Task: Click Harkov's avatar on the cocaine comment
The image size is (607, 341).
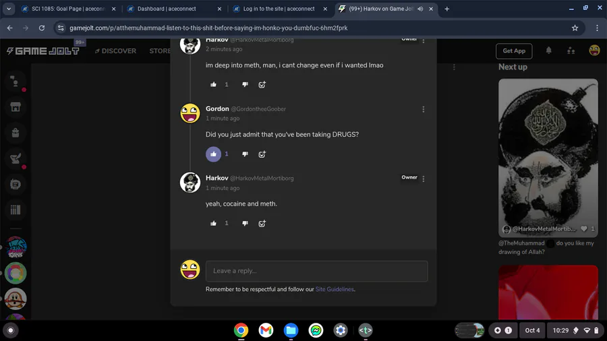Action: [x=190, y=182]
